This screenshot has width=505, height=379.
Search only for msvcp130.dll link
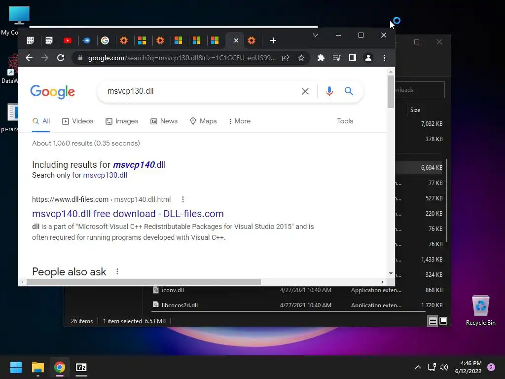tap(105, 175)
